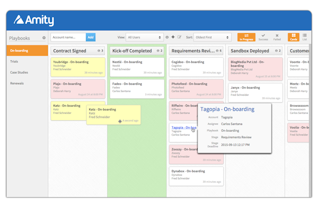Click the view info icon
Image resolution: width=318 pixels, height=208 pixels.
167,37
